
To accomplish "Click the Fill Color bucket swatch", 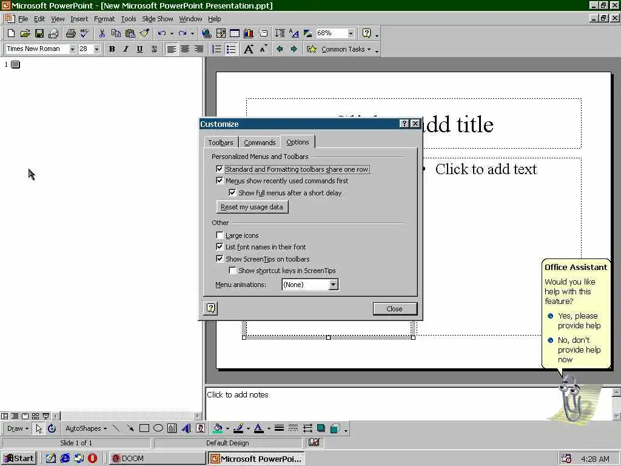I will click(x=218, y=428).
